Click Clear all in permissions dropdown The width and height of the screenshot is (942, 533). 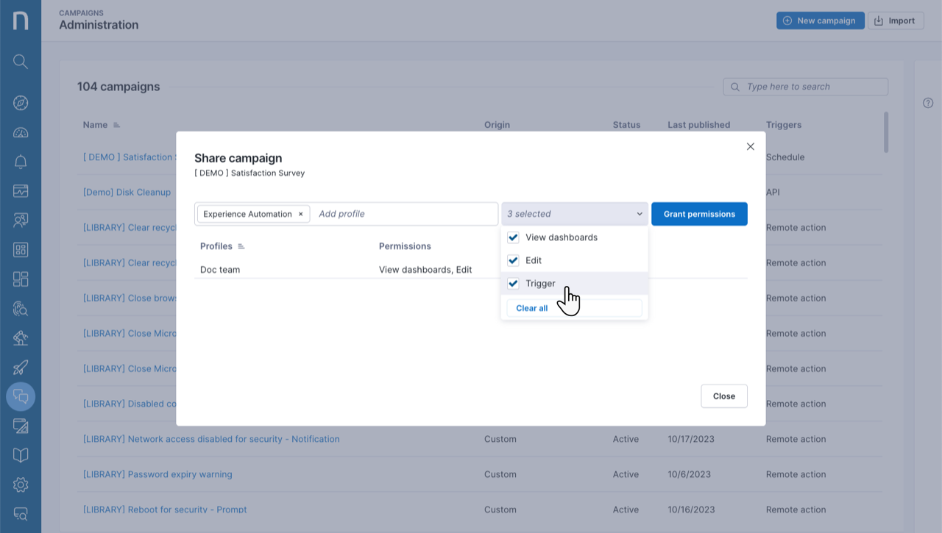(x=532, y=308)
